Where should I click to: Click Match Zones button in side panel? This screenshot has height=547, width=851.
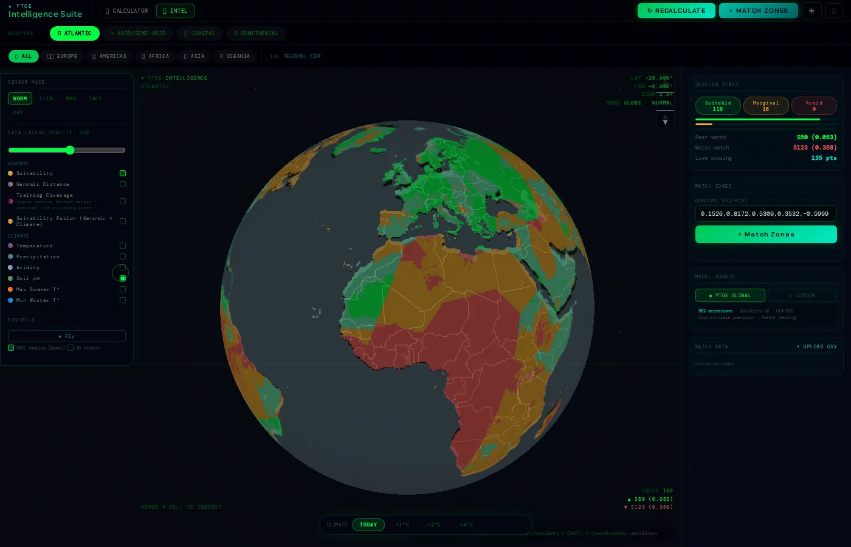(x=766, y=235)
